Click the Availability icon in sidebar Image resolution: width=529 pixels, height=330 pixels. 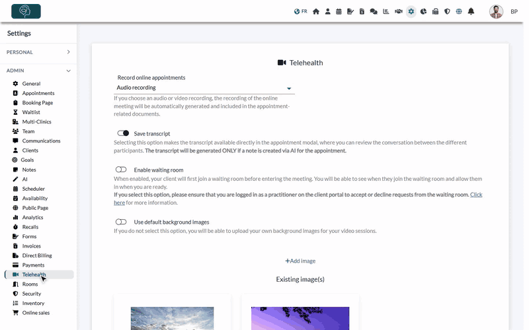click(15, 199)
